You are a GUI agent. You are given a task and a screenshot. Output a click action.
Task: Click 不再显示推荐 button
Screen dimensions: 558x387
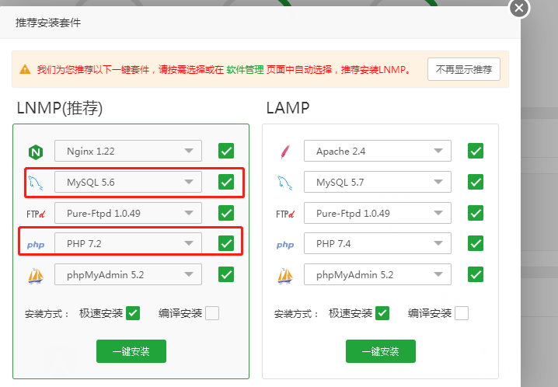(x=464, y=69)
